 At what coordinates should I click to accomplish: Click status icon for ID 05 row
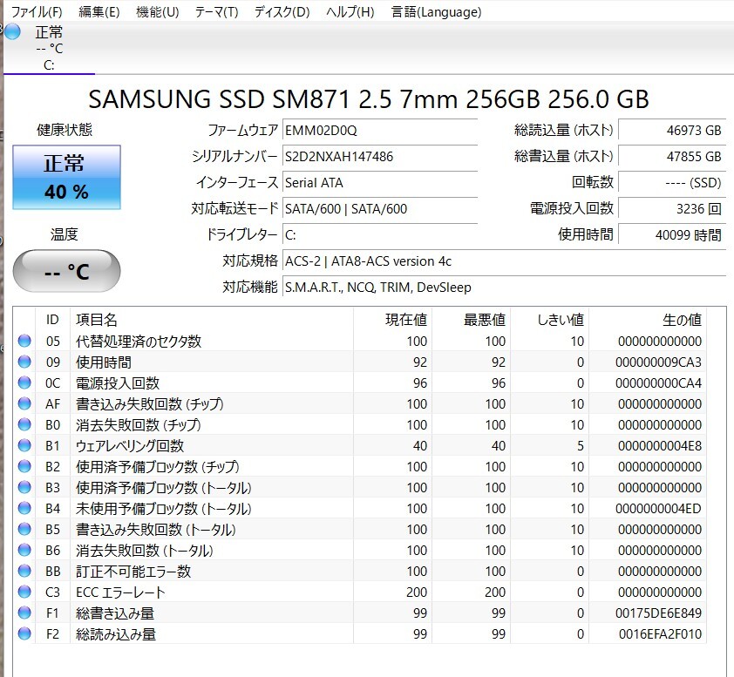coord(24,341)
